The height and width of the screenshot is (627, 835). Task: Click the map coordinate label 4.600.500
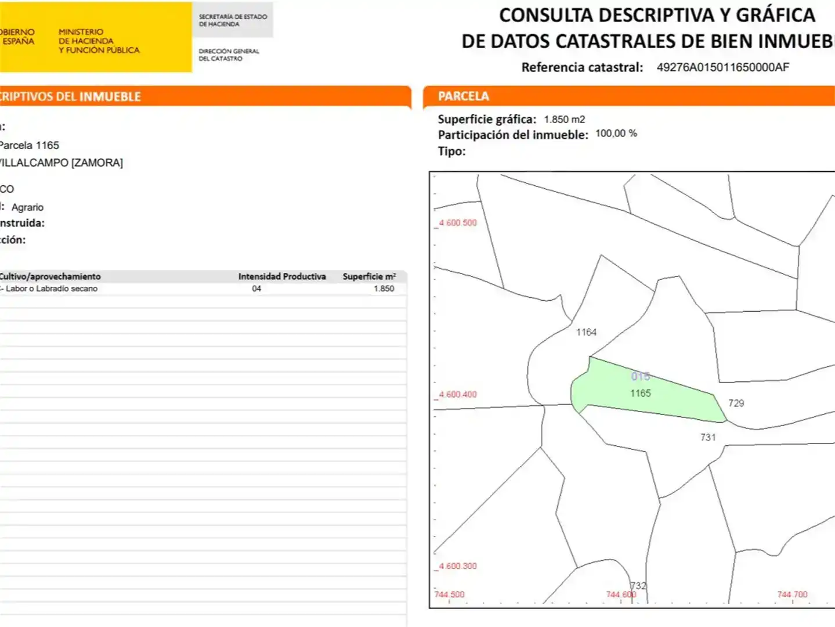click(458, 222)
